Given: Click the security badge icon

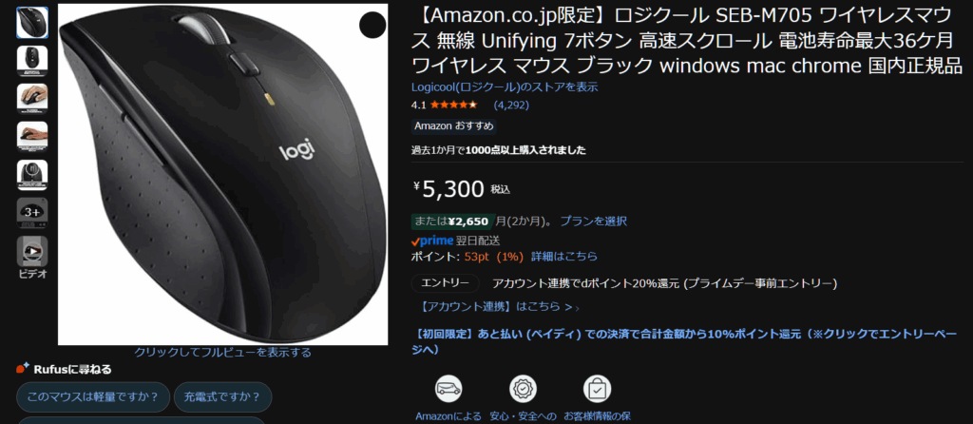Looking at the screenshot, I should click(524, 389).
